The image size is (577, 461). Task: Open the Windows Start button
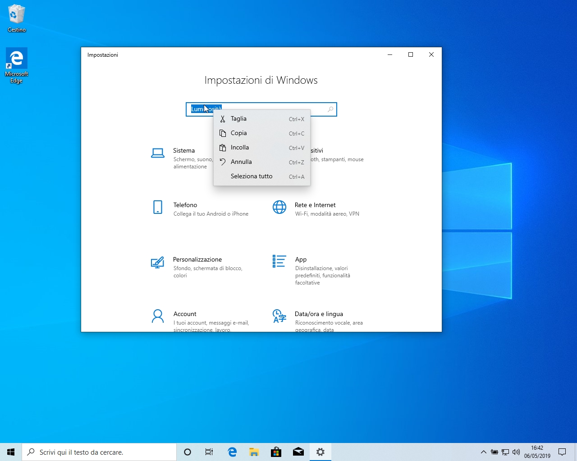[11, 452]
